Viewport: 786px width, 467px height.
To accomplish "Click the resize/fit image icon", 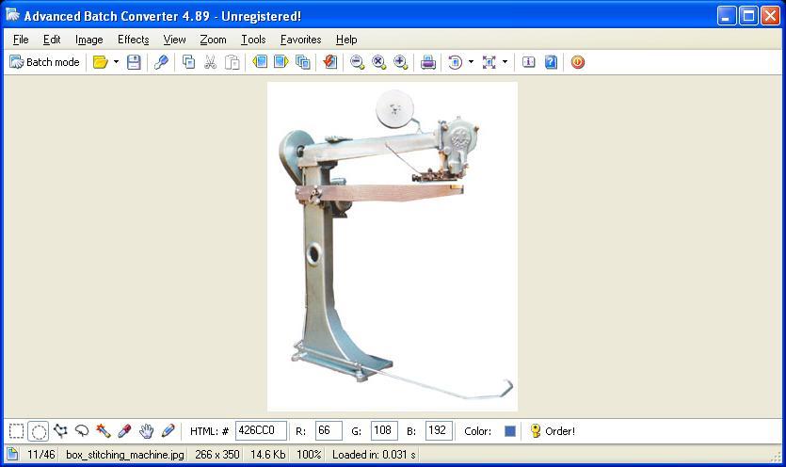I will tap(489, 62).
